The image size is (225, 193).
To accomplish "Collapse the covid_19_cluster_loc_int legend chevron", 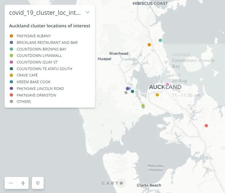I will (87, 12).
